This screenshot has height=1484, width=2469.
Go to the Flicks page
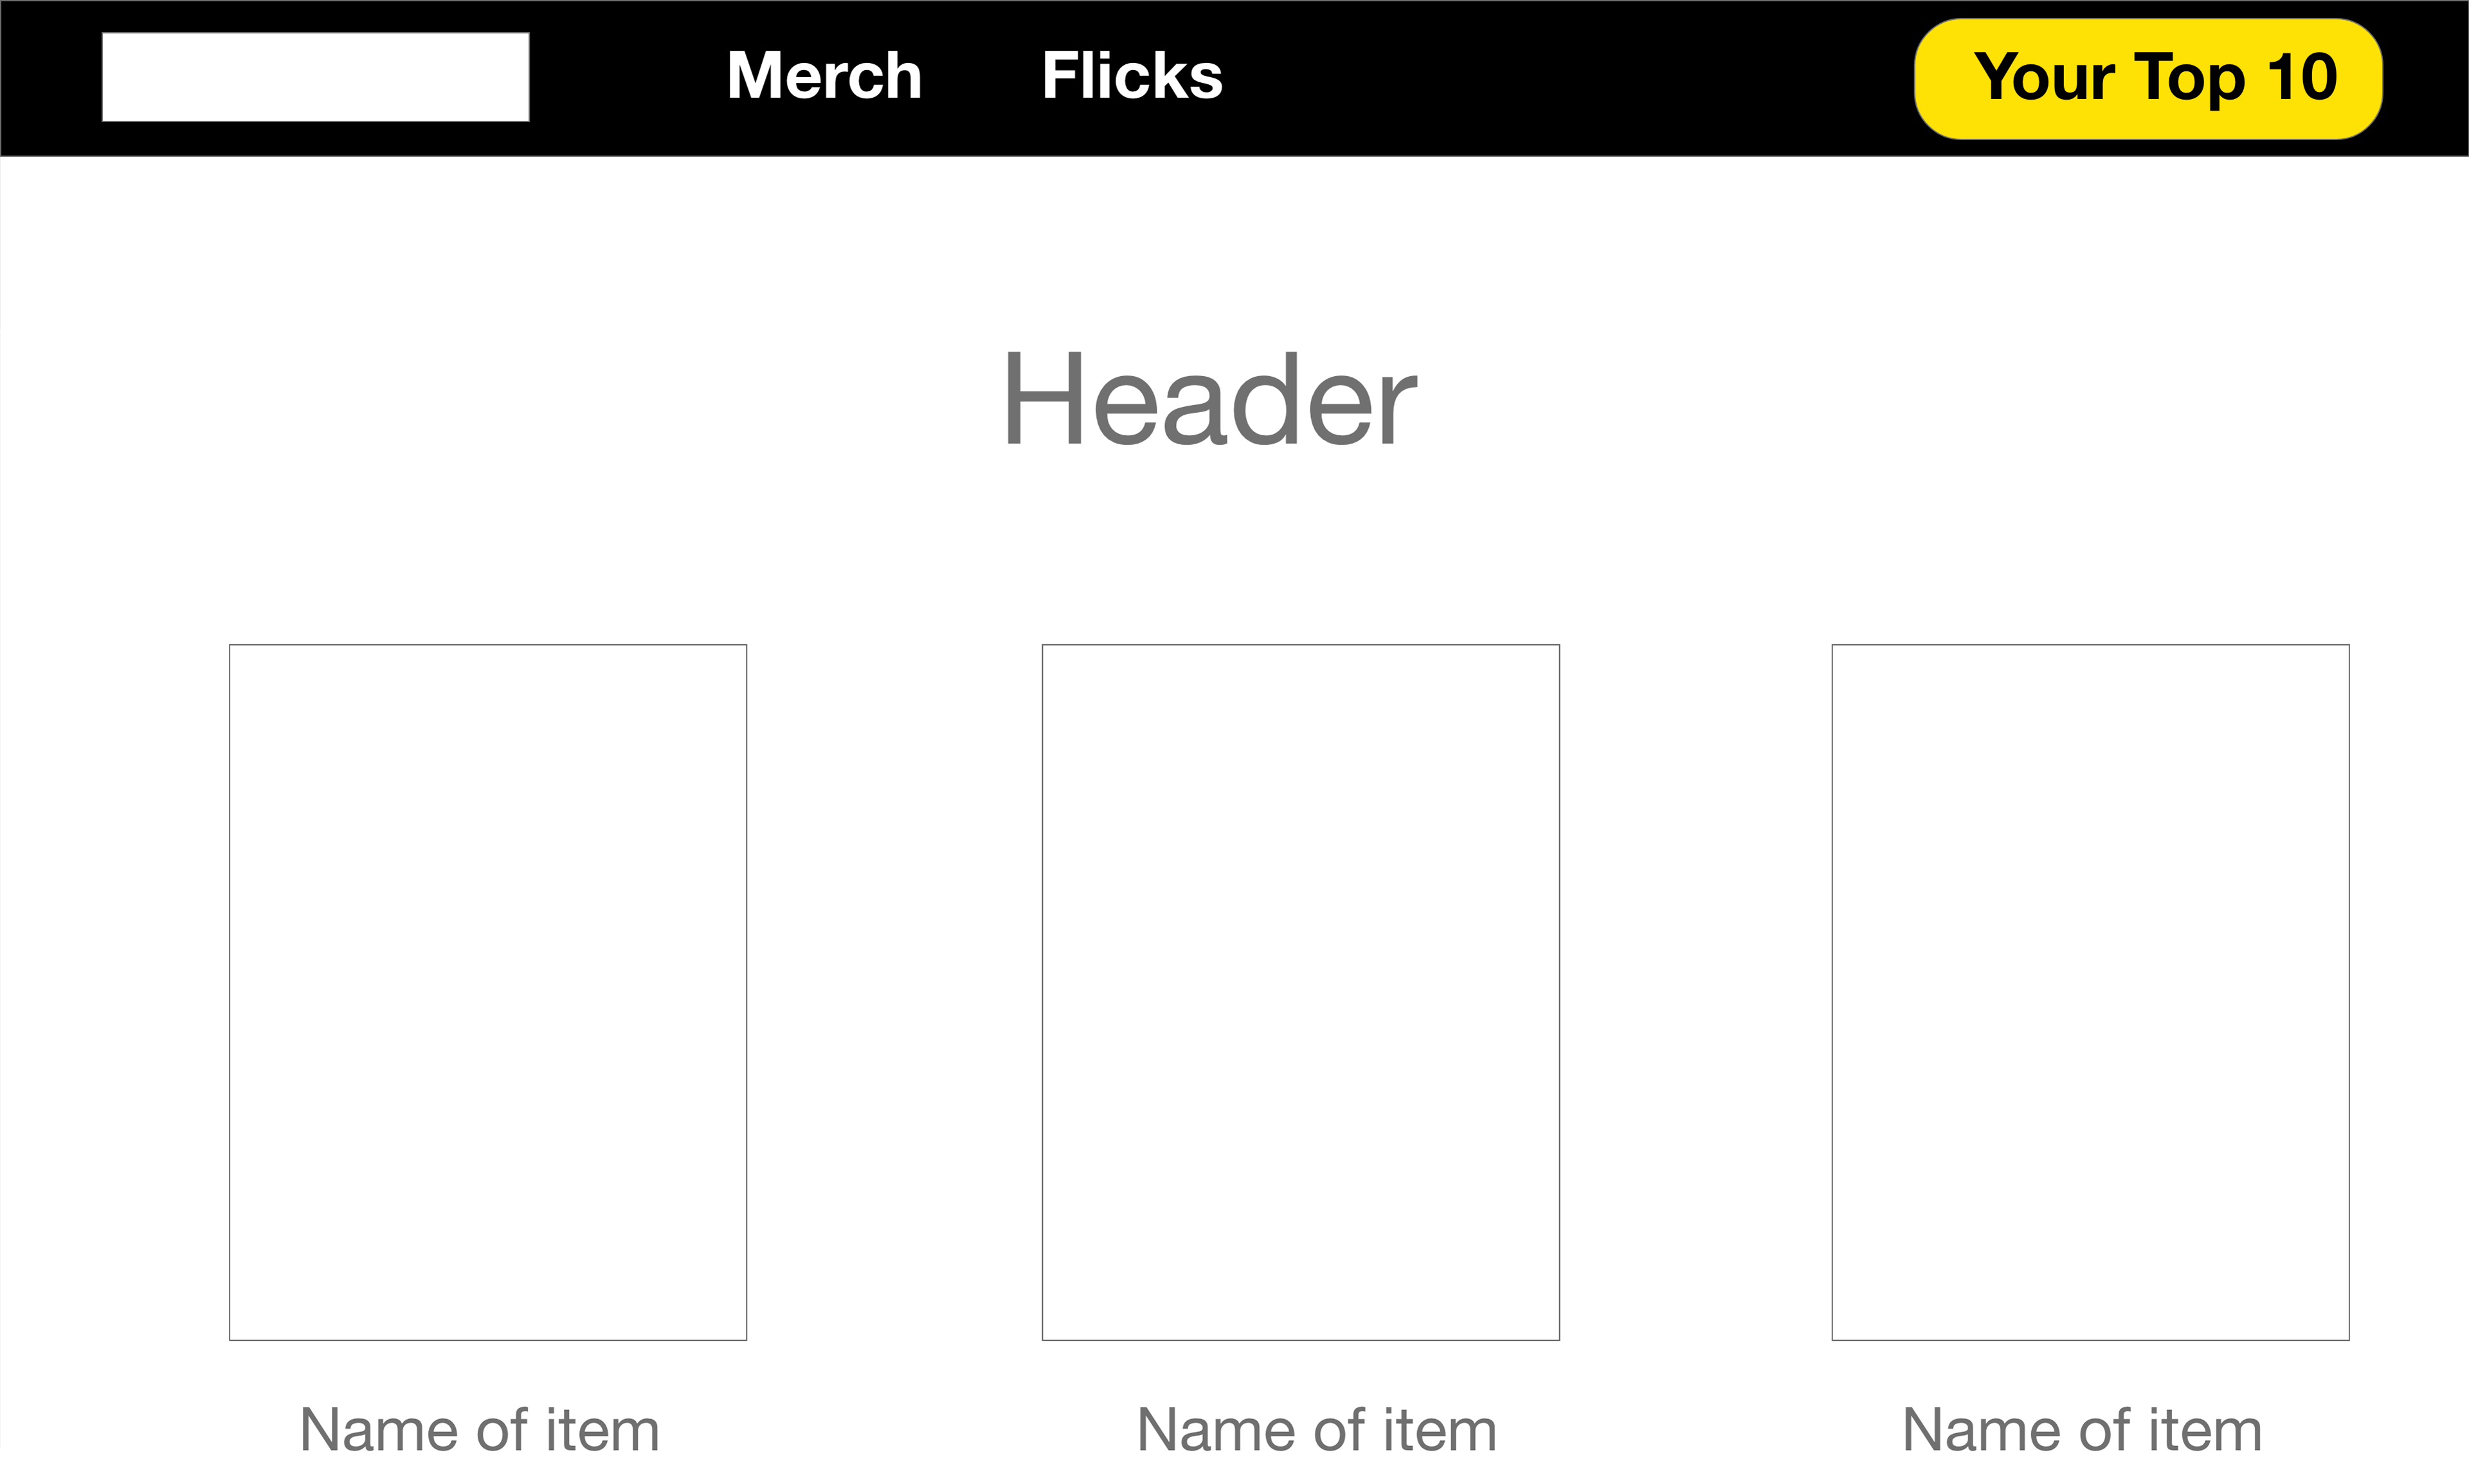(1132, 76)
